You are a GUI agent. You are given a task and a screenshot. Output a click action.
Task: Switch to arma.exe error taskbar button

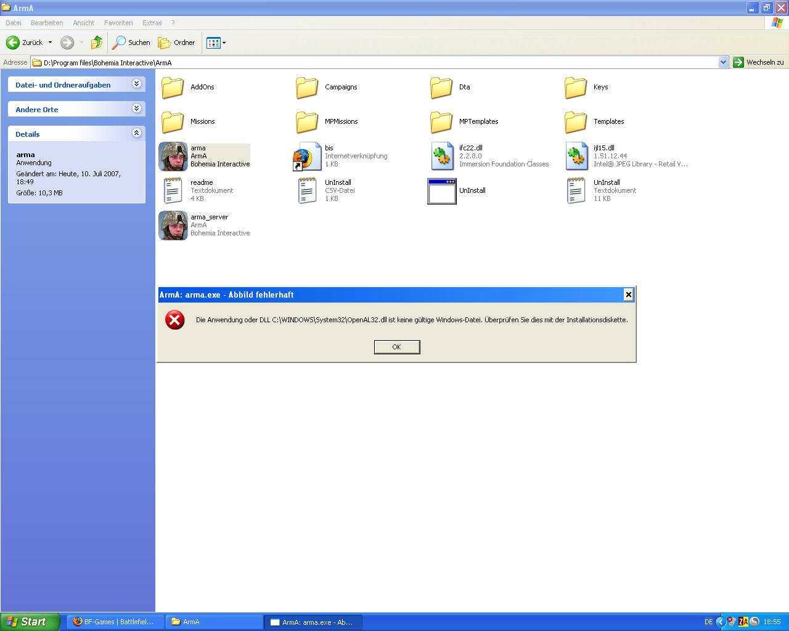click(313, 622)
